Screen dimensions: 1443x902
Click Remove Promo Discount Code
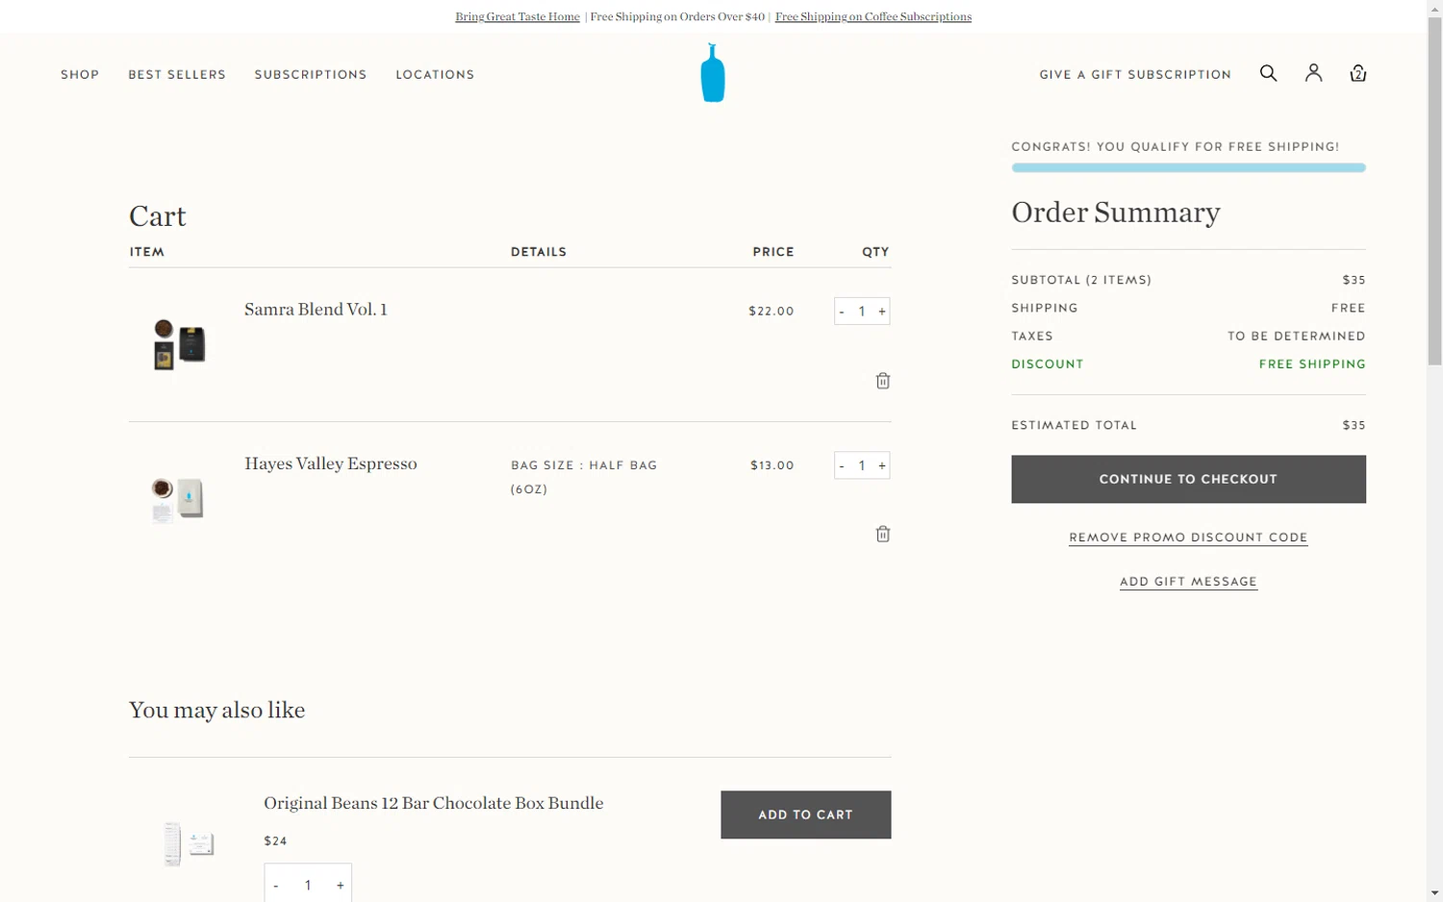[1188, 538]
